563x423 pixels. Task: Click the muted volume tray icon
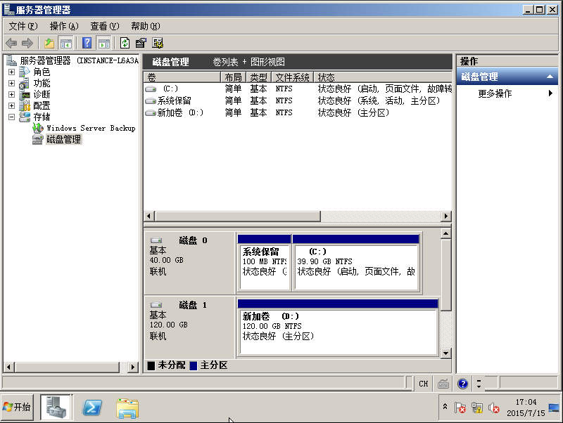[x=494, y=408]
